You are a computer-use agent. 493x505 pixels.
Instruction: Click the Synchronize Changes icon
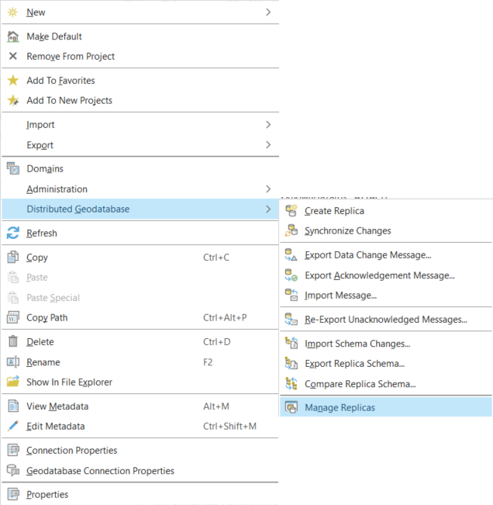click(x=291, y=231)
